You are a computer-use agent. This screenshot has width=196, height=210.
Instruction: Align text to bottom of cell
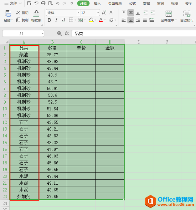point(137,13)
